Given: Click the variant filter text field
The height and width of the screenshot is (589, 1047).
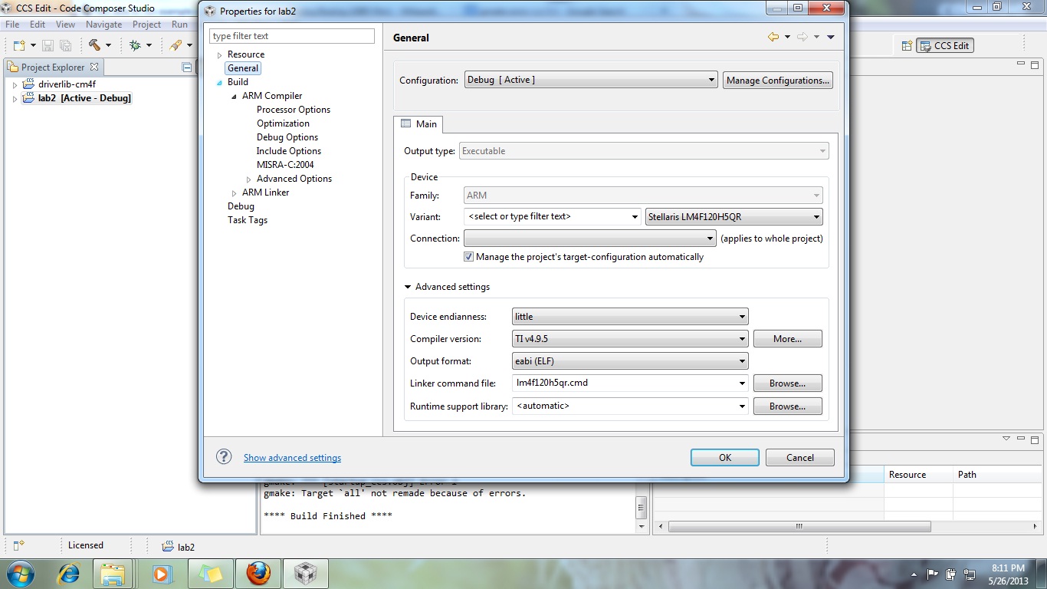Looking at the screenshot, I should tap(553, 216).
